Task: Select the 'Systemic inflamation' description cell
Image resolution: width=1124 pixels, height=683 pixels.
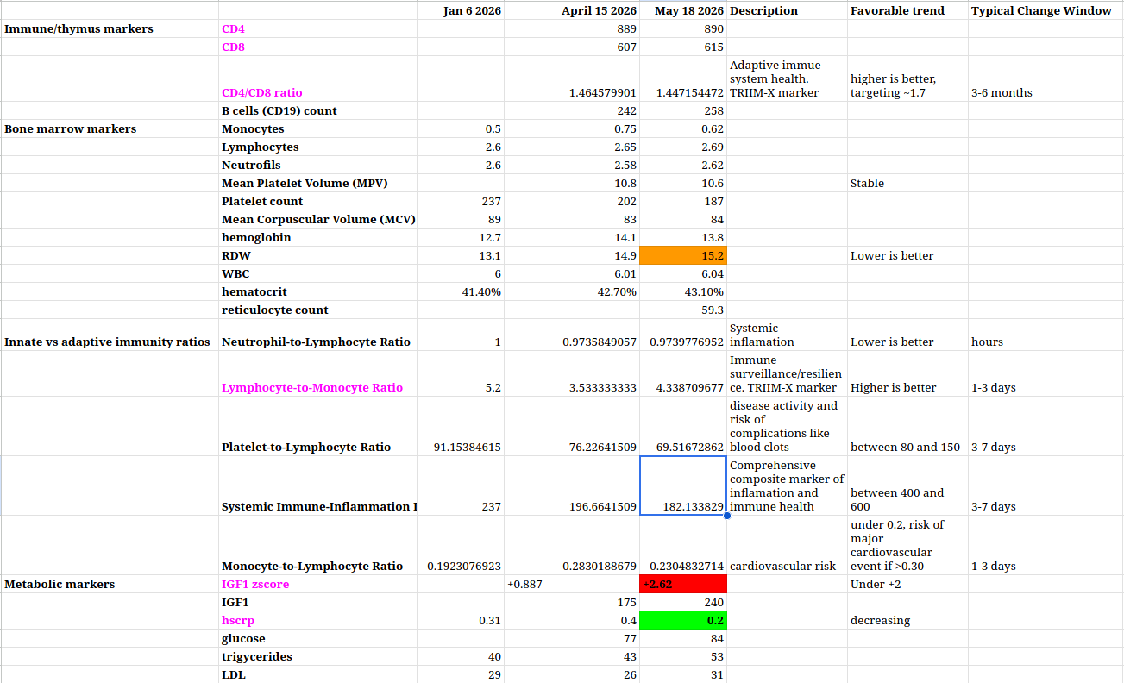Action: [787, 335]
